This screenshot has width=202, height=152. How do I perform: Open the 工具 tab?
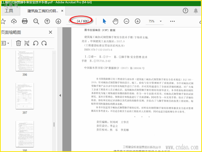click(x=9, y=11)
